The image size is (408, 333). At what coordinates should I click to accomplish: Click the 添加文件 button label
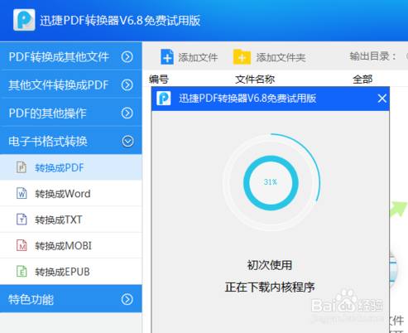coord(198,57)
